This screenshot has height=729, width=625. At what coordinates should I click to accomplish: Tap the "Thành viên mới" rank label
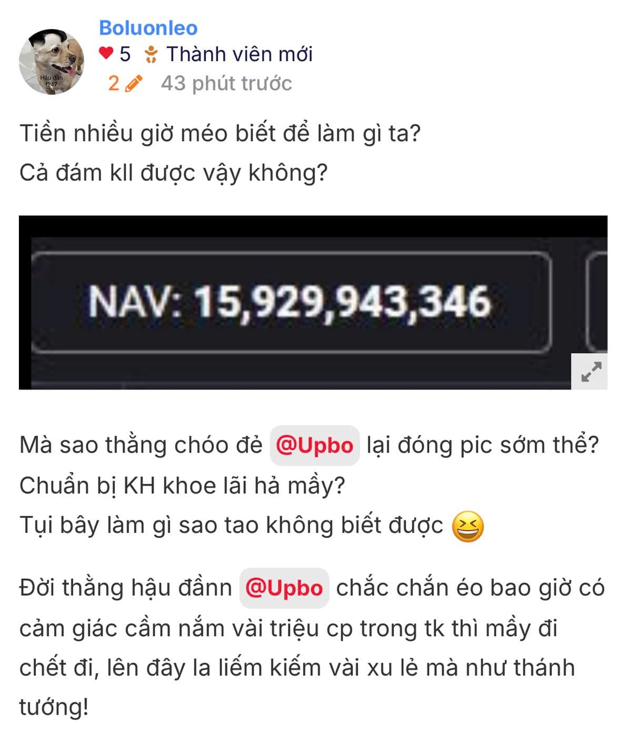tap(240, 54)
